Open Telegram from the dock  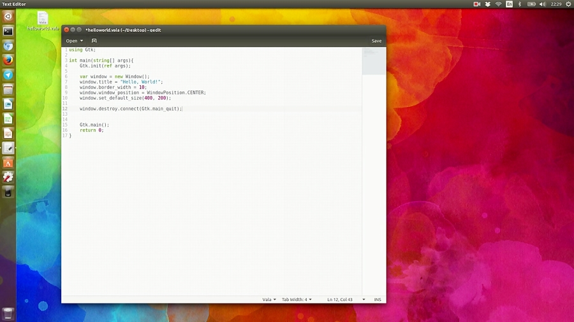point(8,75)
